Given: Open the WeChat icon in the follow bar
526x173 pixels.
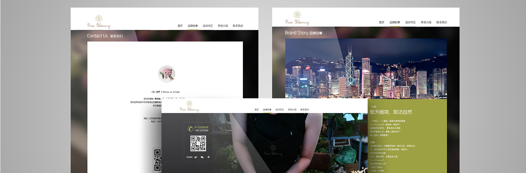Looking at the screenshot, I should pyautogui.click(x=202, y=157).
